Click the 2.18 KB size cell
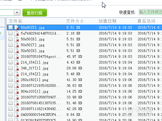Screen dimensions: 162x121 (x=73, y=33)
